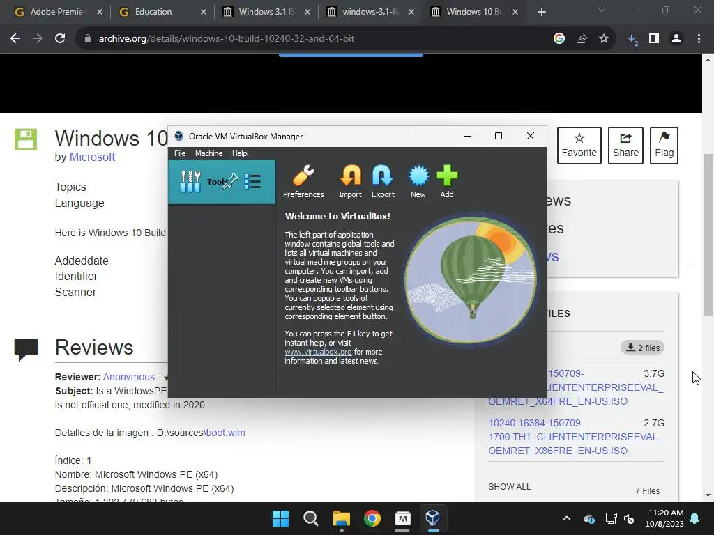Open the Tools list menu icon
Screen dimensions: 714x535
(x=252, y=182)
